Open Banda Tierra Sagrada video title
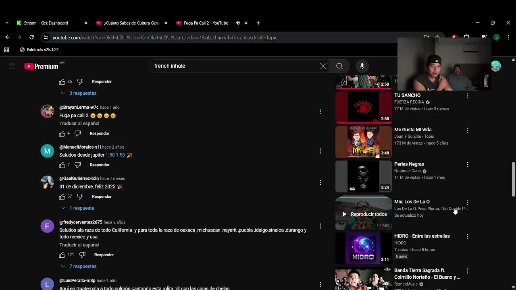The height and width of the screenshot is (290, 516). coord(427,273)
